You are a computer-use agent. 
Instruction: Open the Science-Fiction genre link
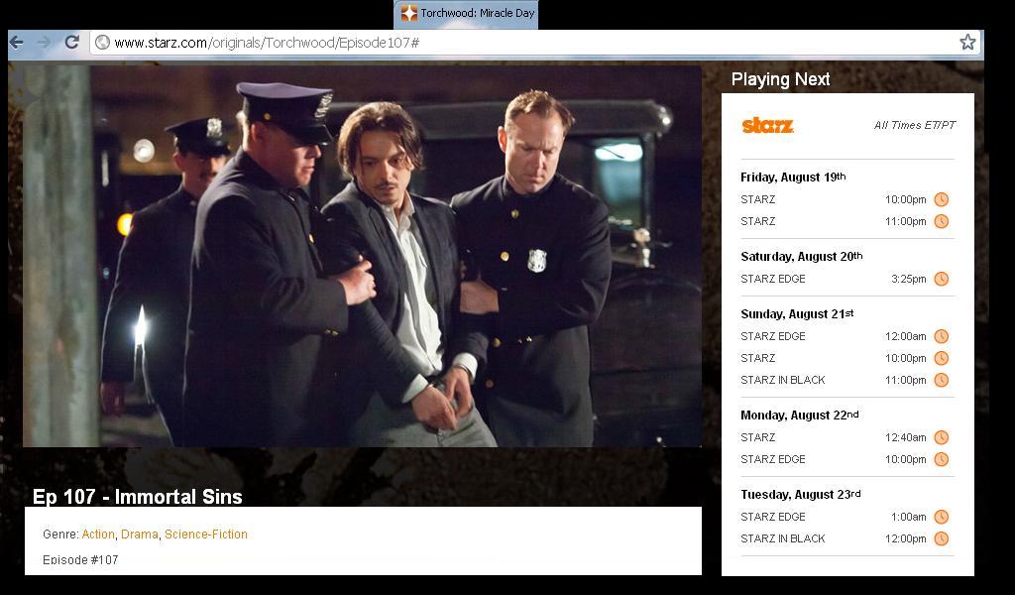[206, 535]
